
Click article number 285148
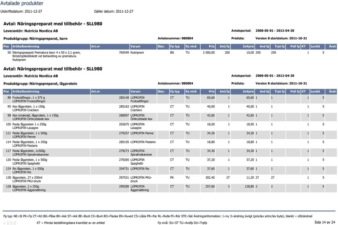[x=124, y=98]
